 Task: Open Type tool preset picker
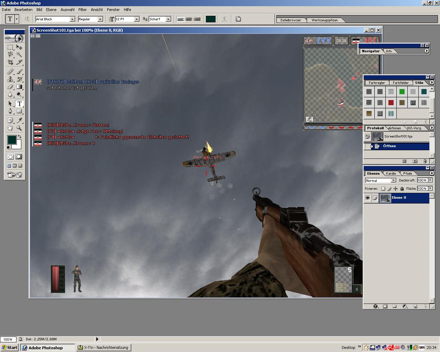click(16, 19)
